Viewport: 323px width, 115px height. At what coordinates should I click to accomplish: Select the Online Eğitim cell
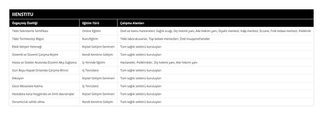pos(92,31)
